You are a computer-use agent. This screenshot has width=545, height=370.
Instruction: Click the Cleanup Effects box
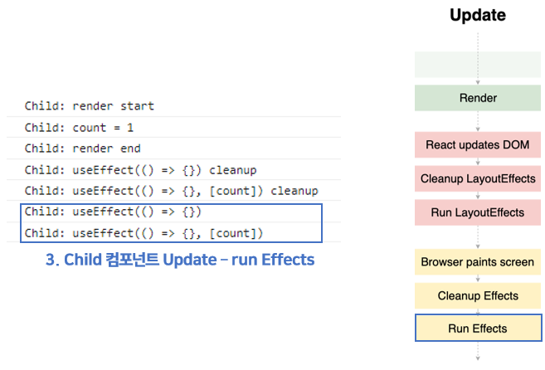[478, 295]
